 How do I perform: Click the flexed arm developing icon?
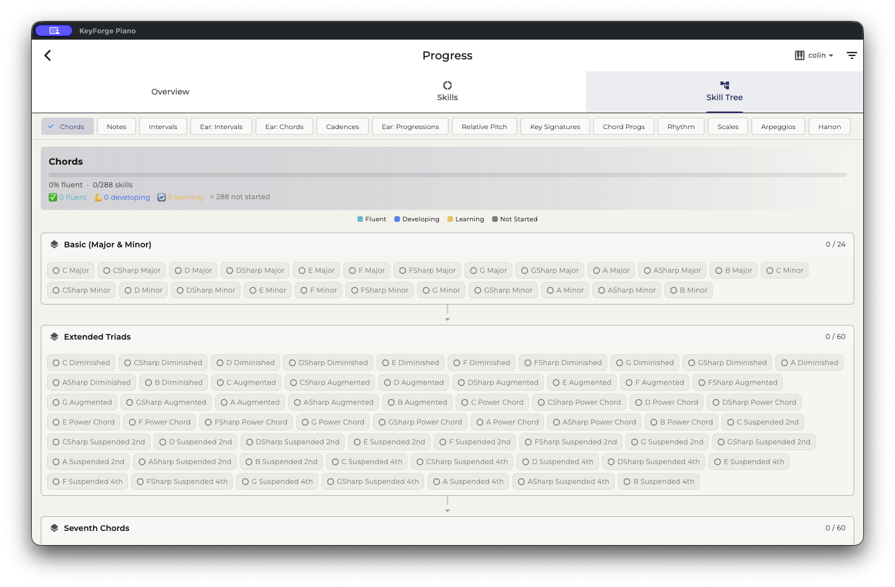pos(98,198)
